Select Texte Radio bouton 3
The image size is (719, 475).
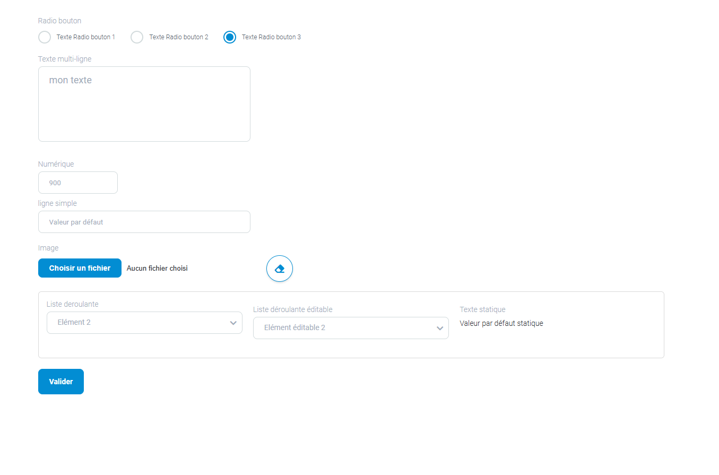click(230, 37)
